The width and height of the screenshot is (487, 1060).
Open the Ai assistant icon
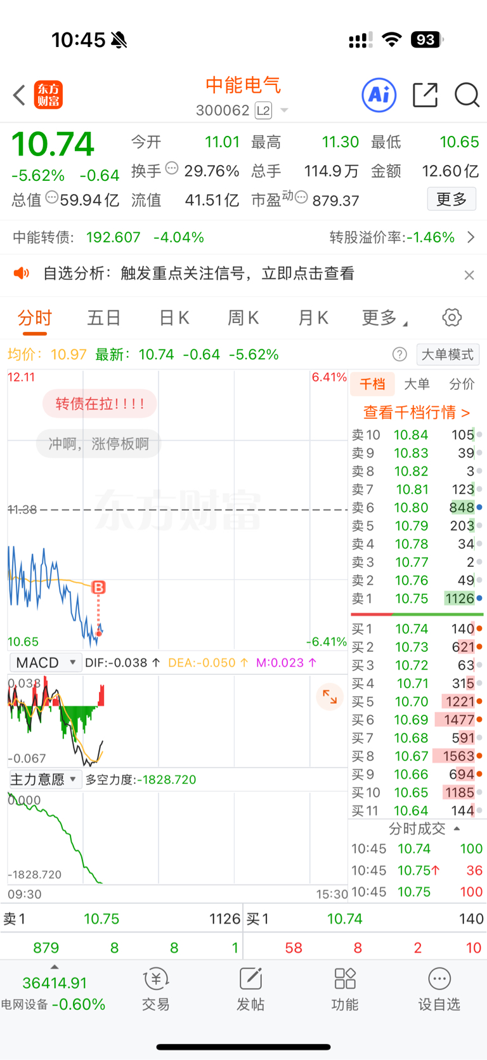379,95
